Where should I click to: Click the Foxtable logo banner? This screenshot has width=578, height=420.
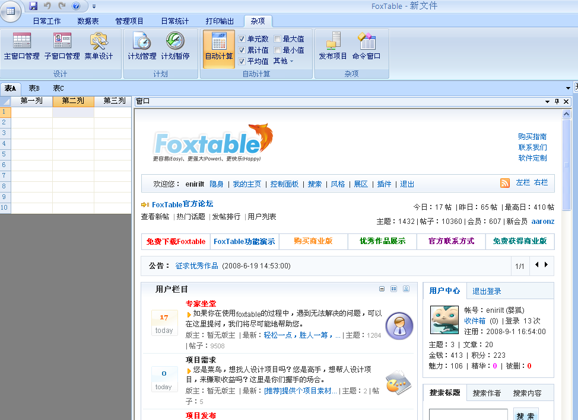coord(214,143)
